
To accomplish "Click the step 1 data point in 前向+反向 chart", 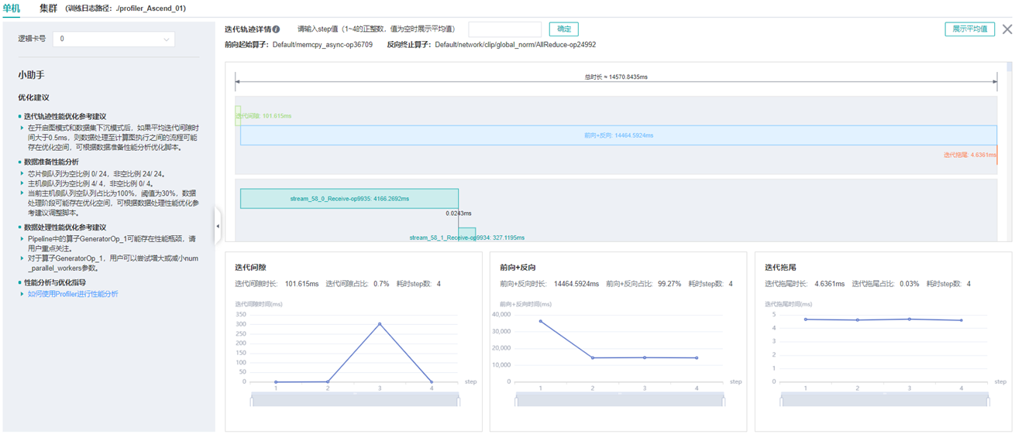I will pyautogui.click(x=541, y=321).
